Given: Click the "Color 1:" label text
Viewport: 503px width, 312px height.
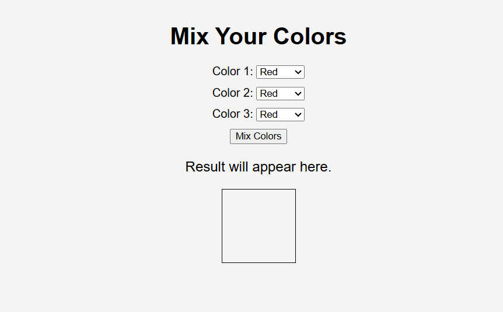Looking at the screenshot, I should tap(232, 71).
